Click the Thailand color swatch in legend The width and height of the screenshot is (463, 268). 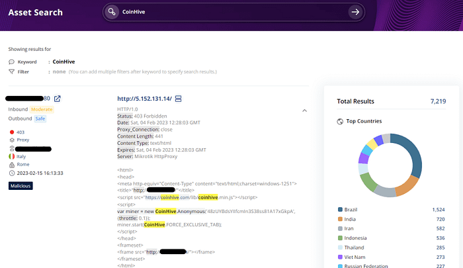(x=340, y=247)
